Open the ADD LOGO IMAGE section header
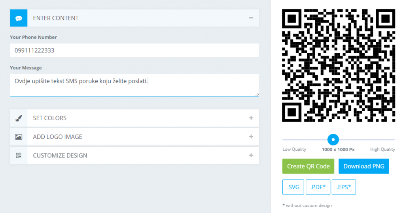 click(x=58, y=137)
